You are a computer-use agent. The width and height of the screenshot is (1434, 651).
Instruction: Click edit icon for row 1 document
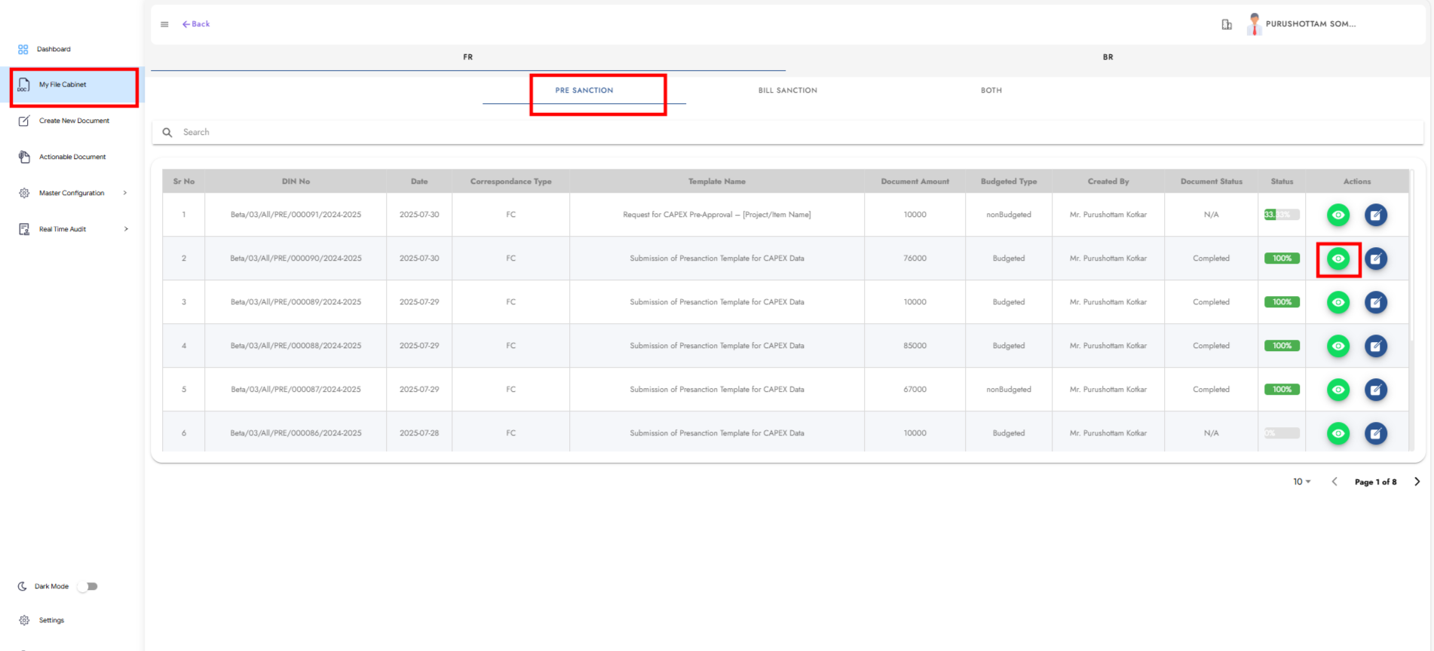click(1375, 215)
